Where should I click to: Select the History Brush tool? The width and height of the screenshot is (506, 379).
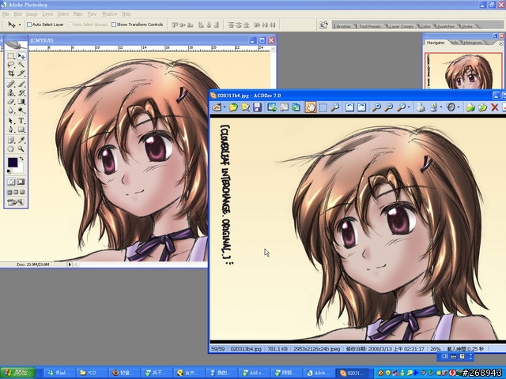21,93
